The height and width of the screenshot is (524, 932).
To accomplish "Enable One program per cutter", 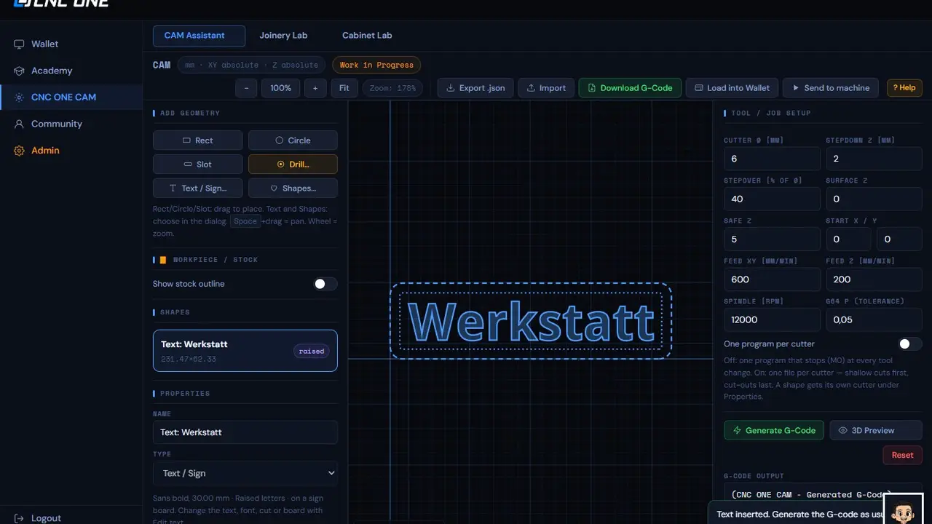I will tap(910, 344).
